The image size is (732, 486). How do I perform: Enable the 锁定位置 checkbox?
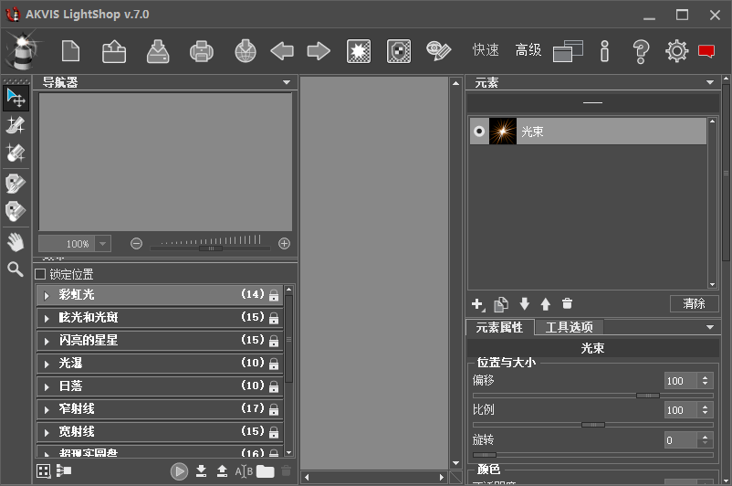point(40,274)
